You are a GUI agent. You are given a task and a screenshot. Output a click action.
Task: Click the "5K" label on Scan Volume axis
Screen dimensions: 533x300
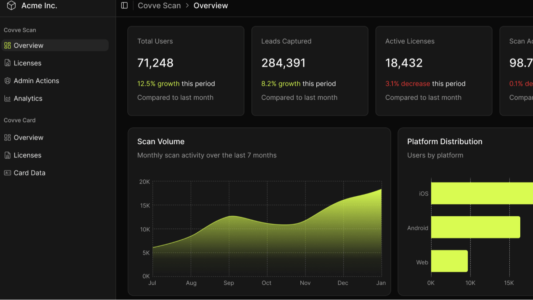(x=146, y=253)
